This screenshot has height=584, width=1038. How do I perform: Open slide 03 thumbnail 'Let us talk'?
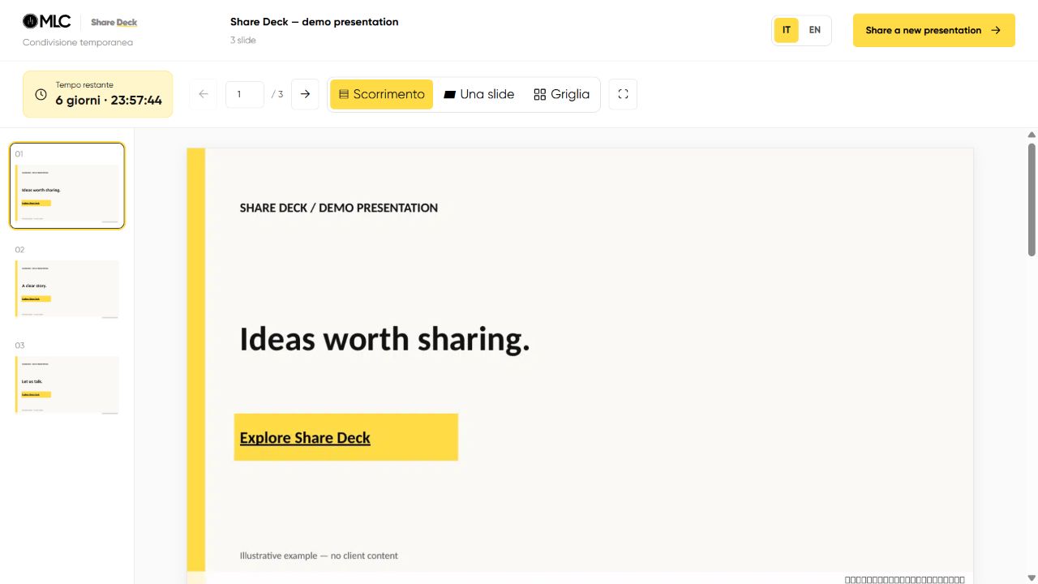pyautogui.click(x=67, y=377)
